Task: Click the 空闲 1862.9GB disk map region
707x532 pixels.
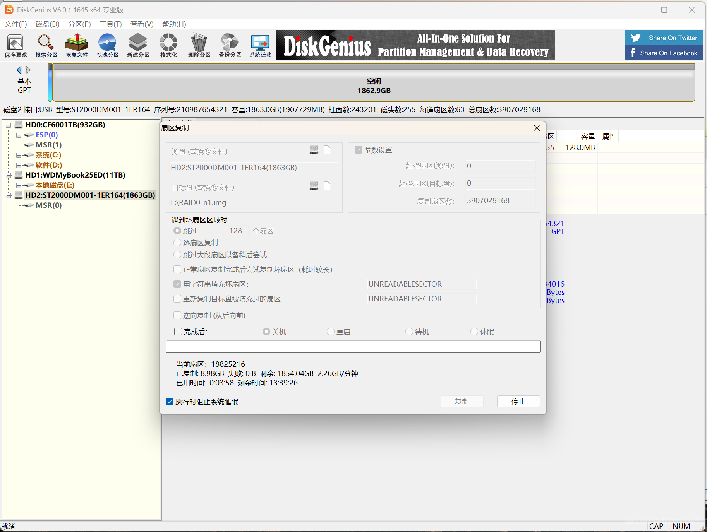Action: [374, 86]
